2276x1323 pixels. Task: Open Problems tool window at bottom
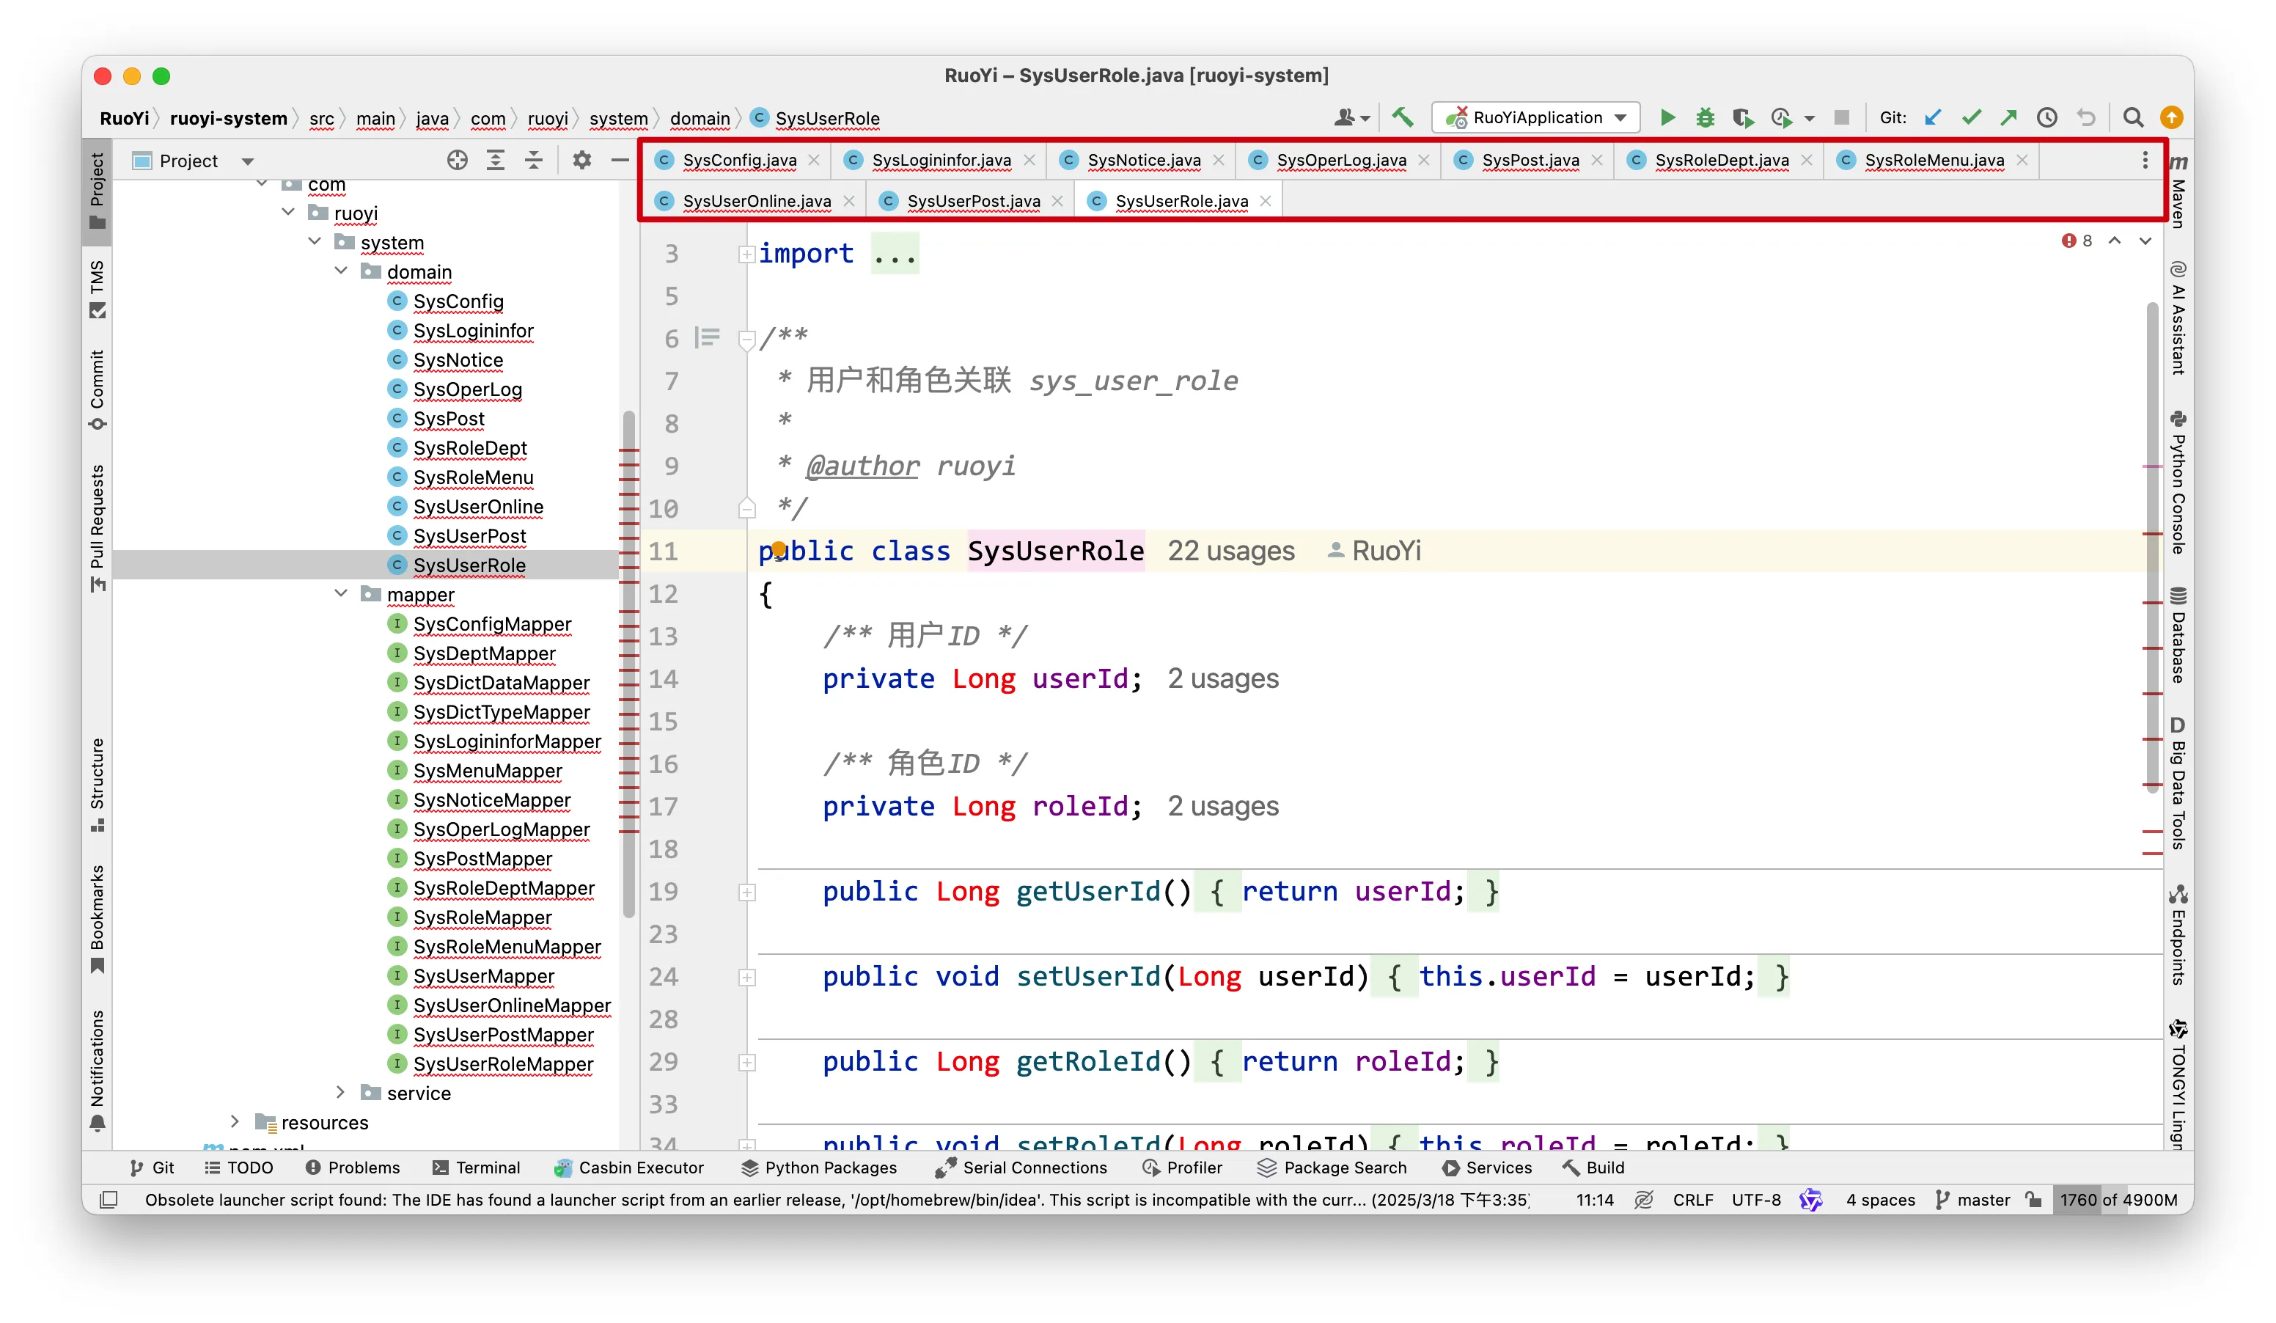pos(352,1167)
